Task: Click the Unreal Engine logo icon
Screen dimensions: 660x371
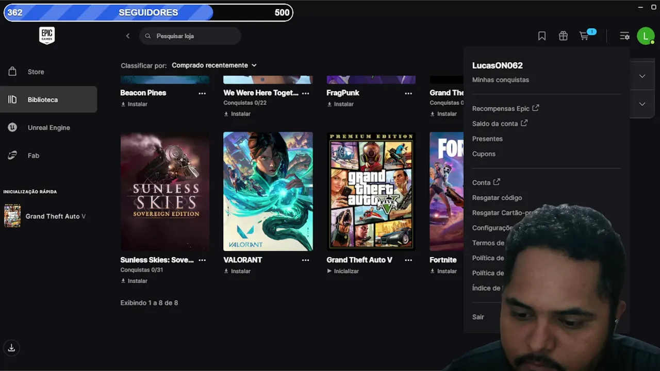Action: point(12,127)
